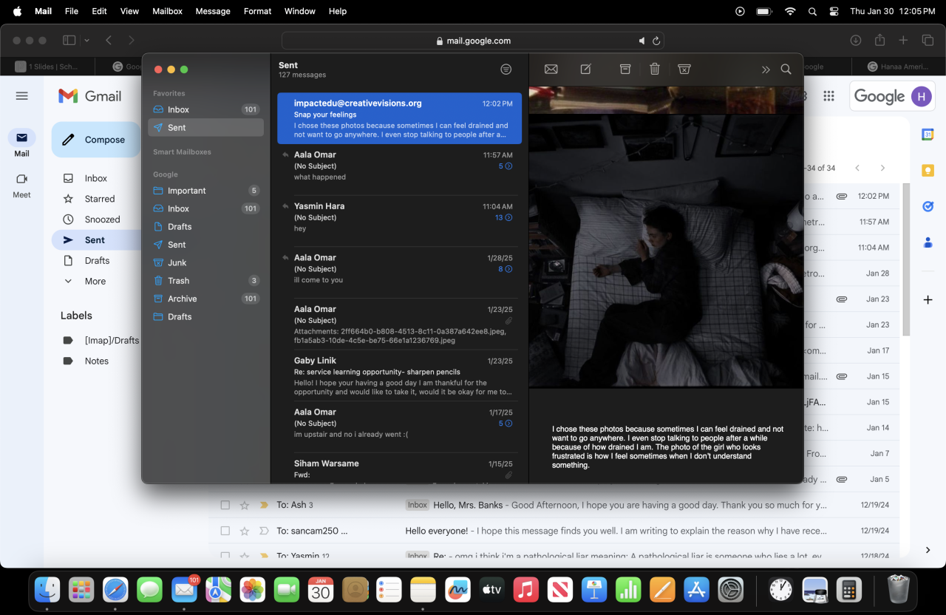Image resolution: width=946 pixels, height=615 pixels.
Task: Delete the selected message with trash icon
Action: [x=655, y=69]
